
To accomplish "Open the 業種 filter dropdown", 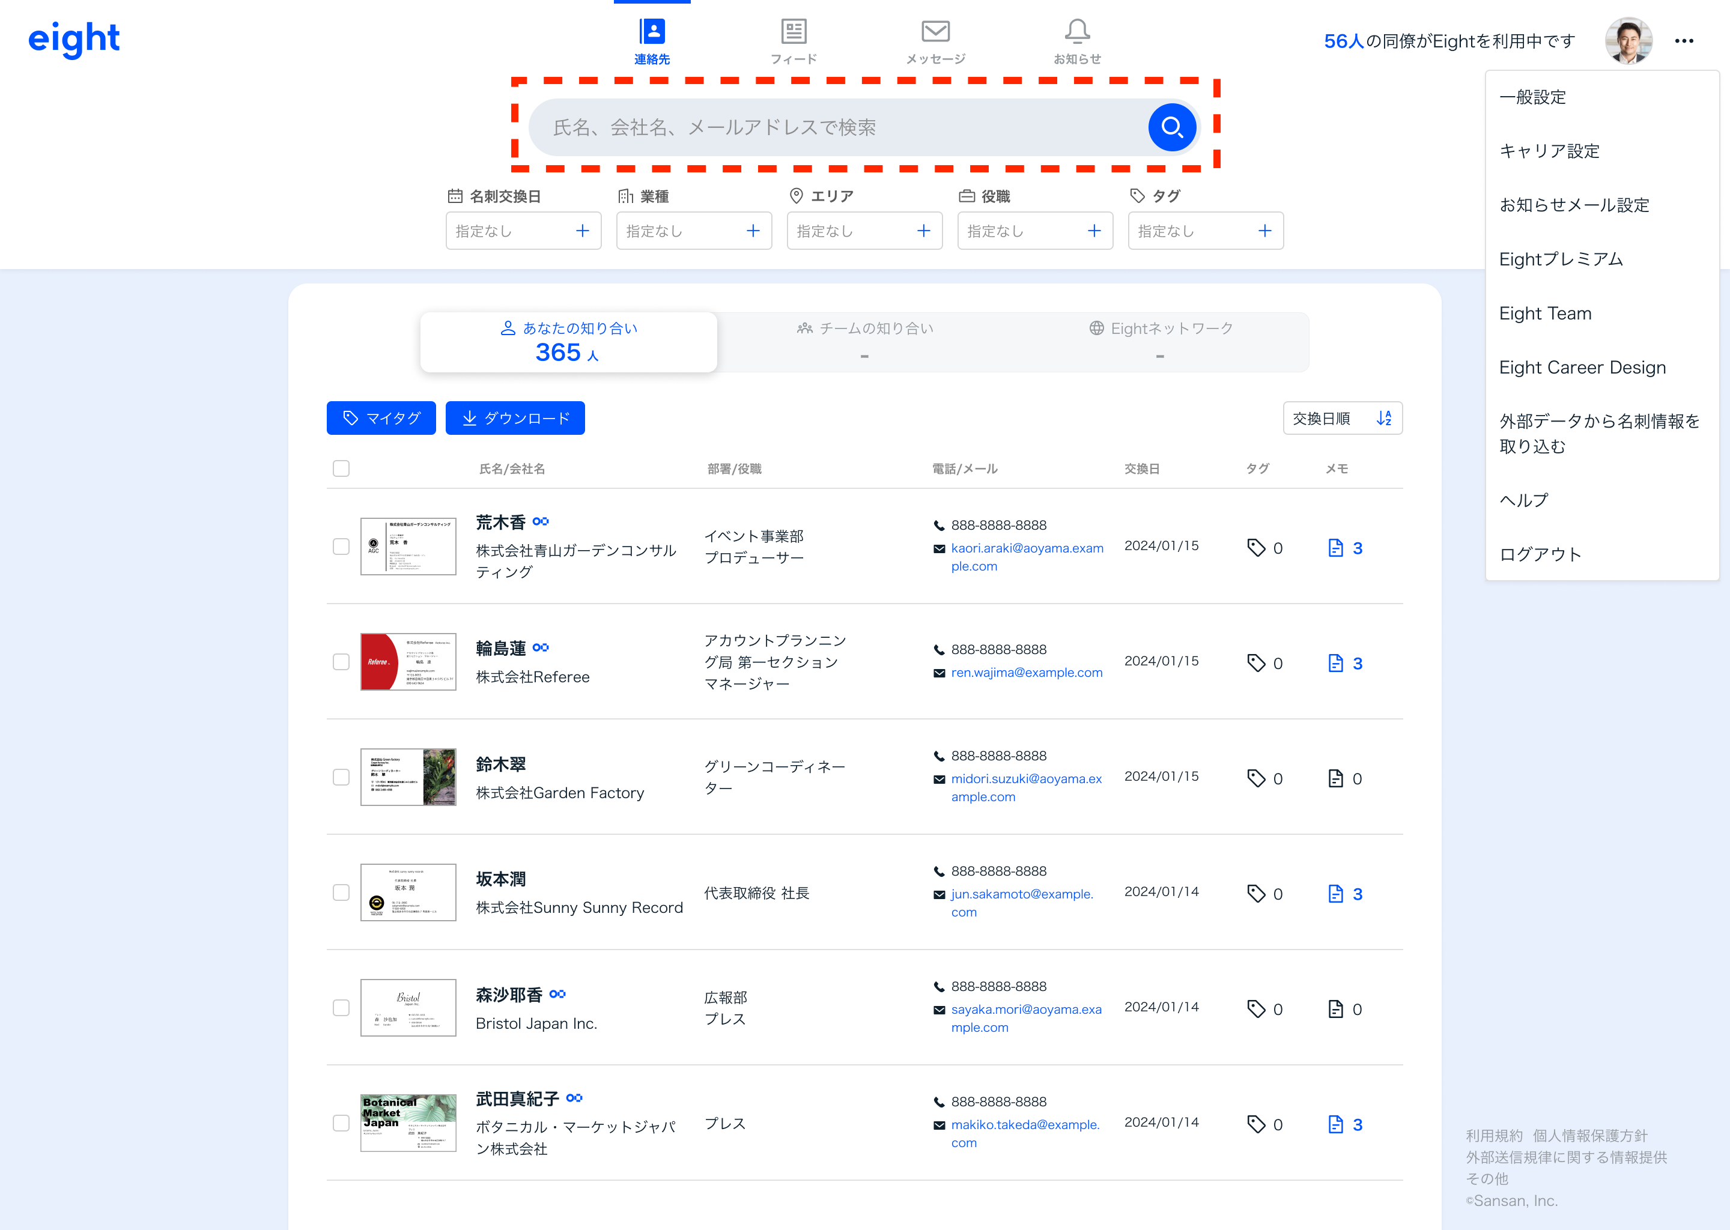I will (694, 231).
